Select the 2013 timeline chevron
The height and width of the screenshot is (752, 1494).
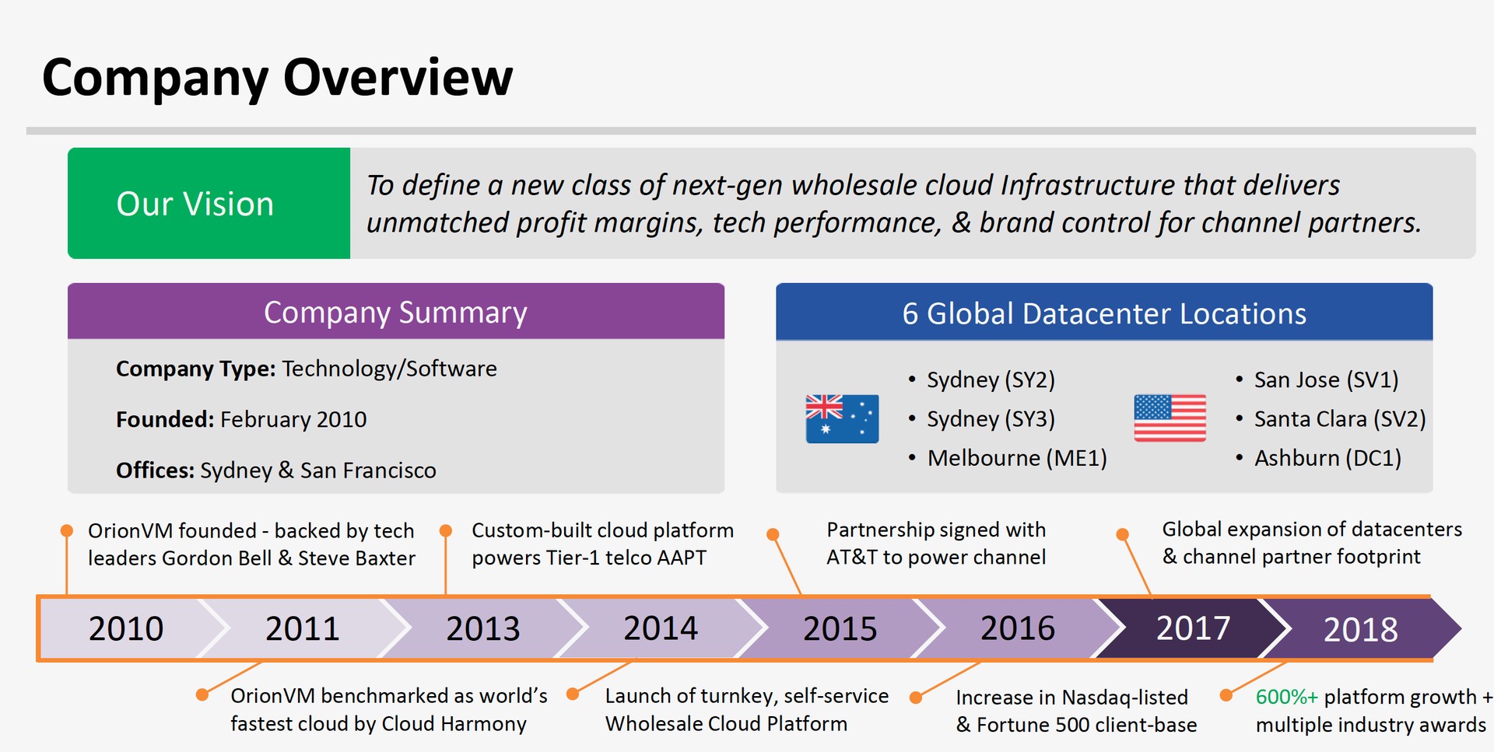point(482,628)
